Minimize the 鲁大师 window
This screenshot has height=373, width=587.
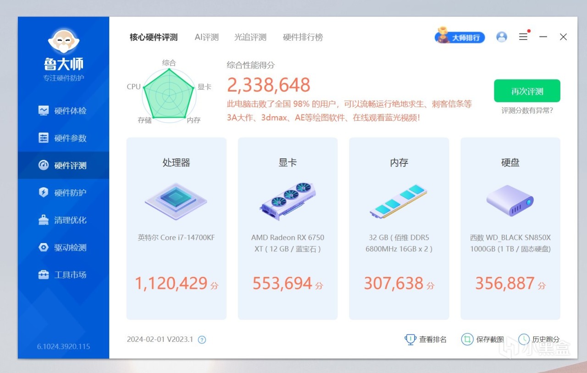point(543,37)
